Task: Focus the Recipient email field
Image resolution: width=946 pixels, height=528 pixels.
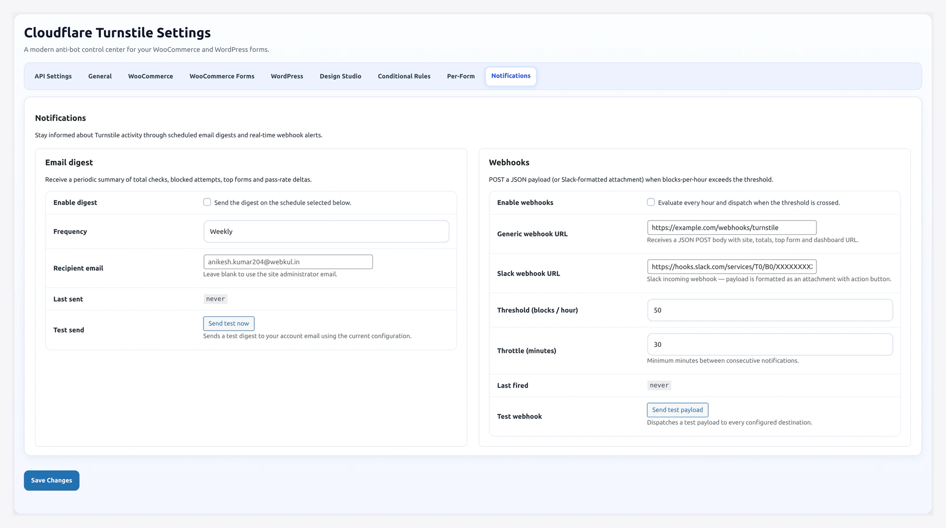Action: point(288,262)
